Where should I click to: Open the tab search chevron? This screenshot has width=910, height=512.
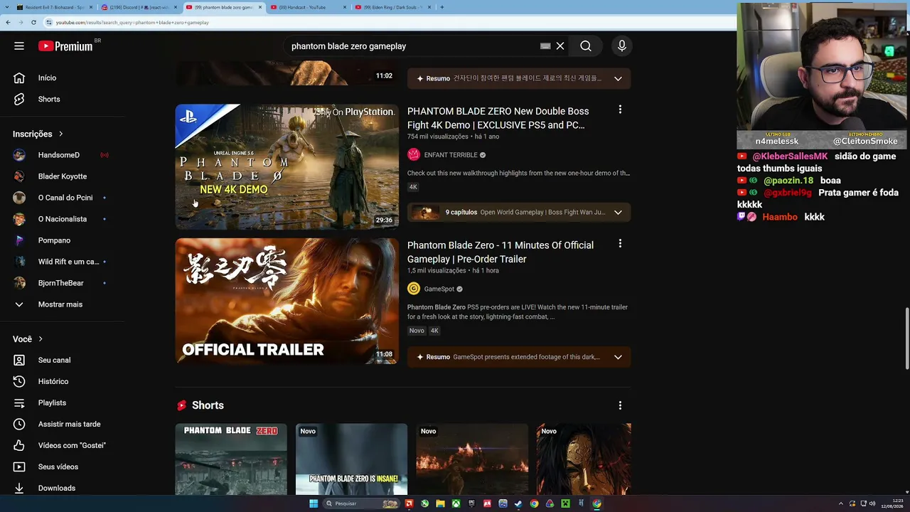coord(6,7)
